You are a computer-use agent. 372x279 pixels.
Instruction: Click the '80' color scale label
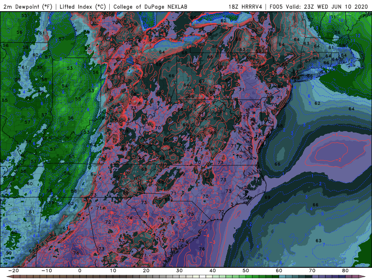(345, 271)
